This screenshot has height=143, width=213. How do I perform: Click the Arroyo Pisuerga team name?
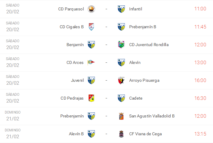pos(144,80)
